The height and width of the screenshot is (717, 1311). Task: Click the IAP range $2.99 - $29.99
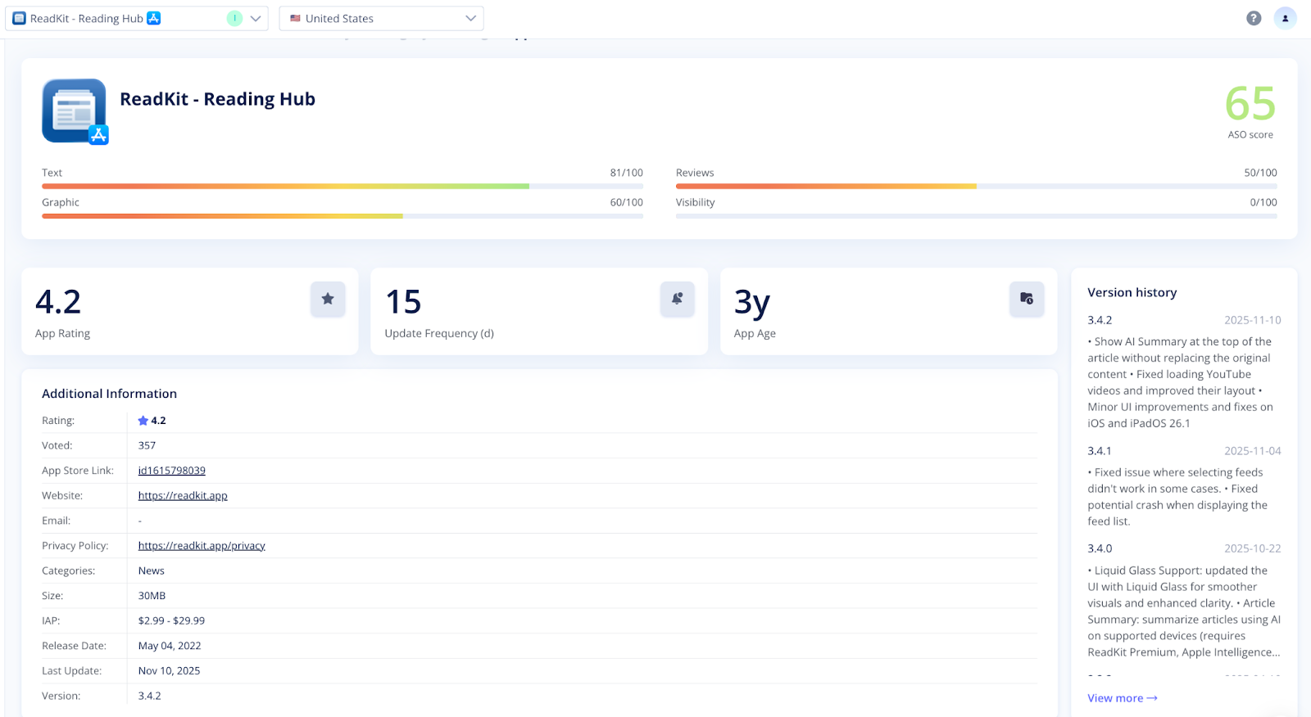coord(171,621)
